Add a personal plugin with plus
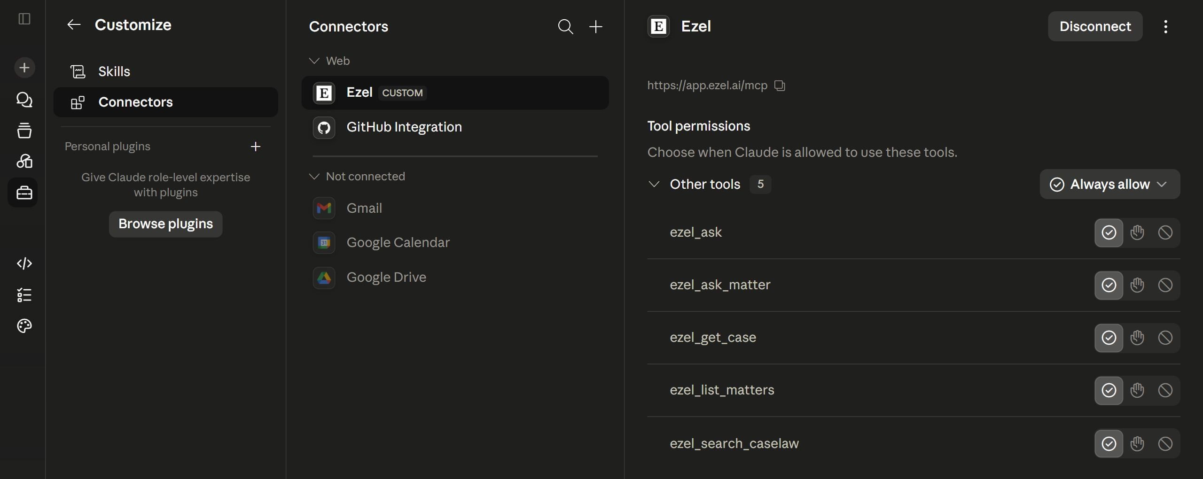The width and height of the screenshot is (1203, 479). click(x=256, y=147)
